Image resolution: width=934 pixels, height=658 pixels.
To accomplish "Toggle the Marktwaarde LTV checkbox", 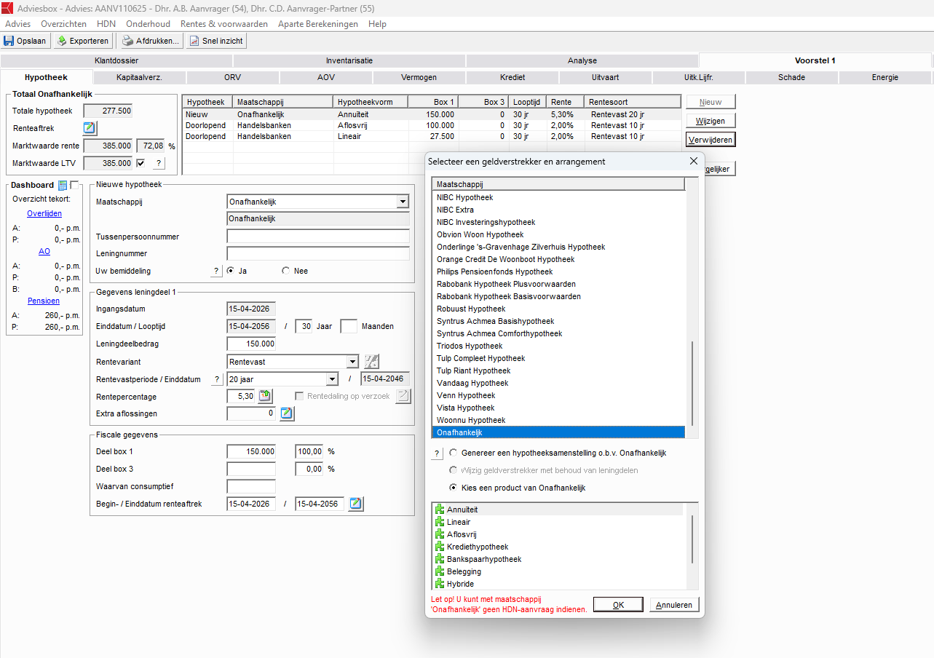I will (141, 163).
